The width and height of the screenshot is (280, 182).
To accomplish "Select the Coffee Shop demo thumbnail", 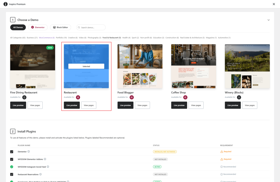I will (194, 66).
